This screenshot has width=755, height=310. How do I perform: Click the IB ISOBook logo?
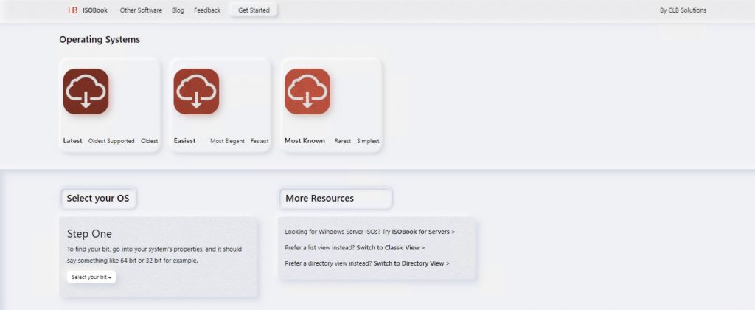point(88,10)
